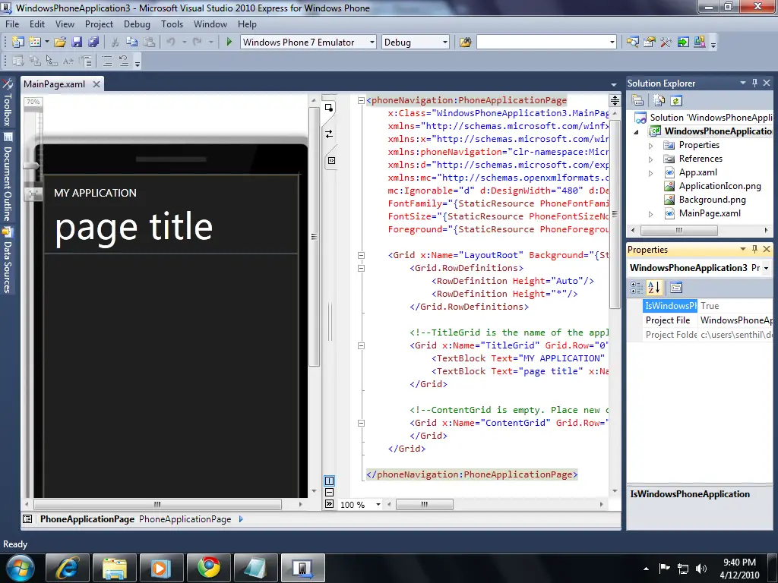778x583 pixels.
Task: Open Internet Explorer from the taskbar
Action: point(67,567)
